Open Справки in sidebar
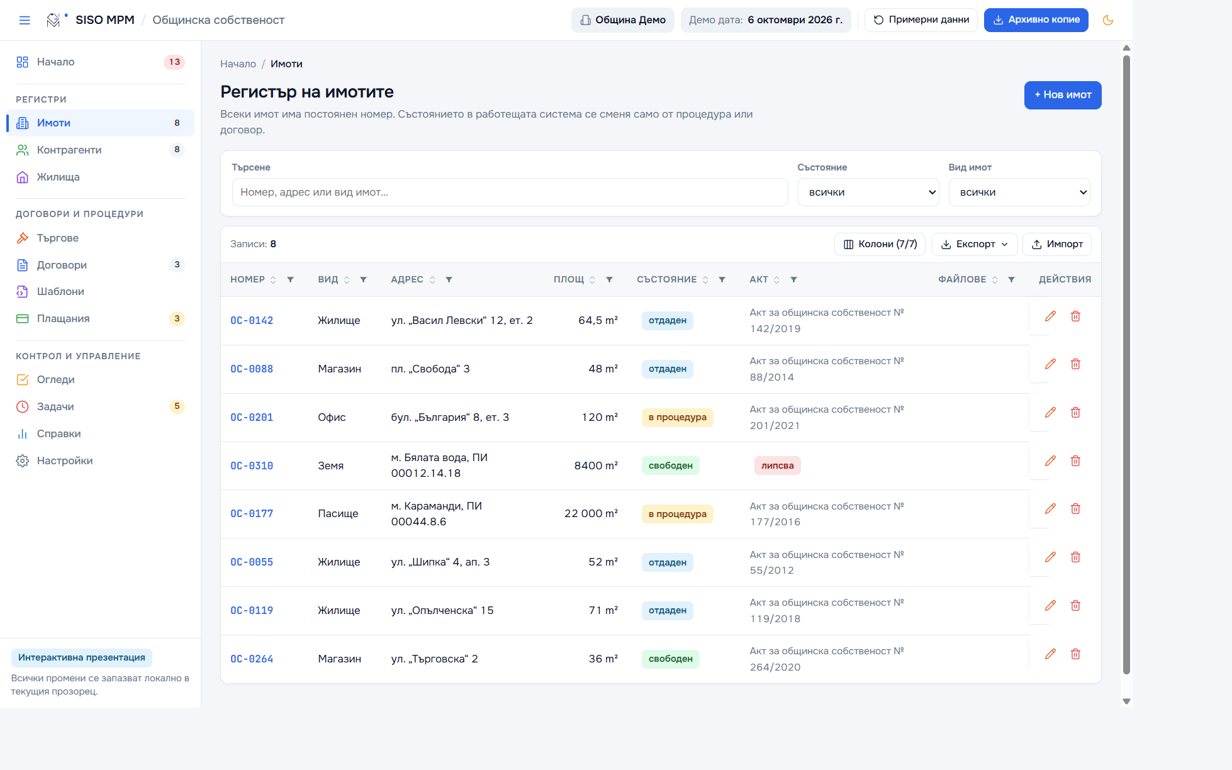The image size is (1232, 770). 100,433
